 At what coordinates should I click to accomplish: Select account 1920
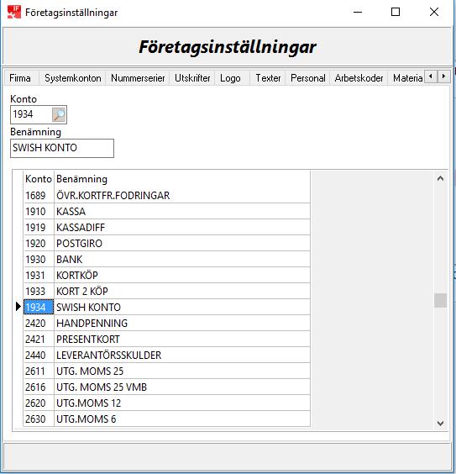coord(39,244)
